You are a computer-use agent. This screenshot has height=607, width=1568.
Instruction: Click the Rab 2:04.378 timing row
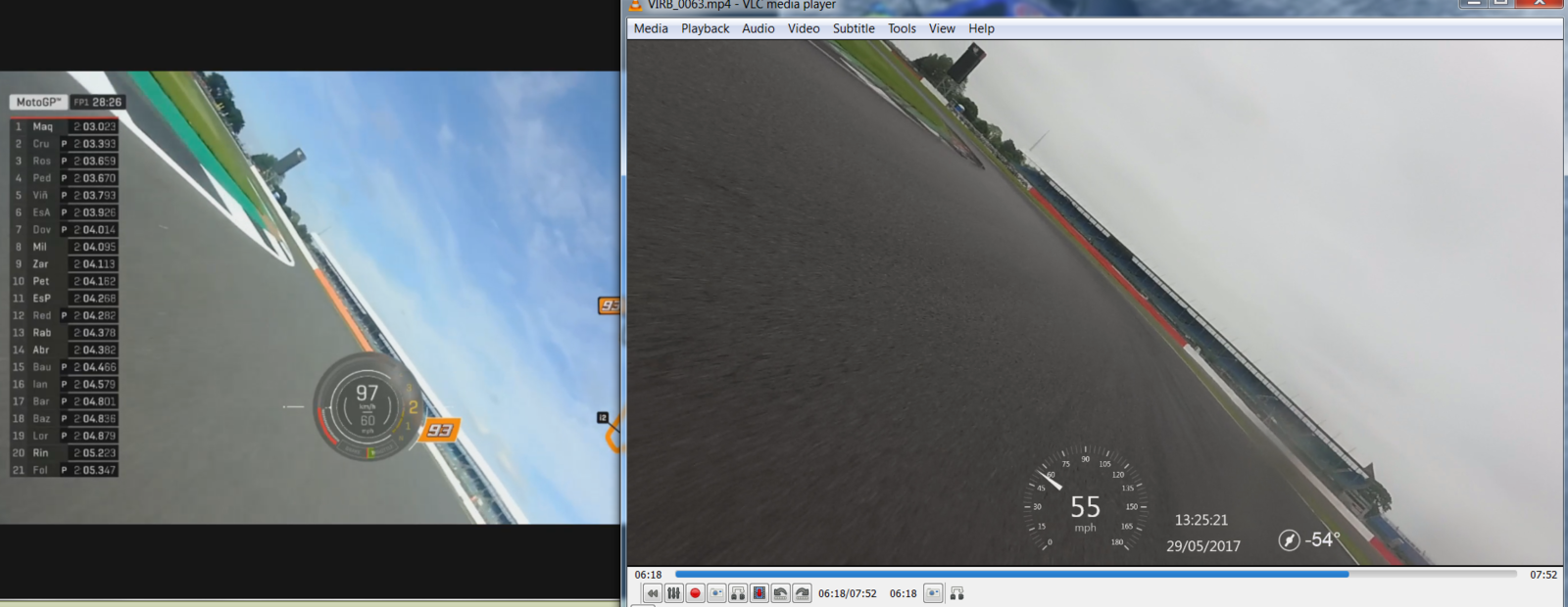pos(65,333)
